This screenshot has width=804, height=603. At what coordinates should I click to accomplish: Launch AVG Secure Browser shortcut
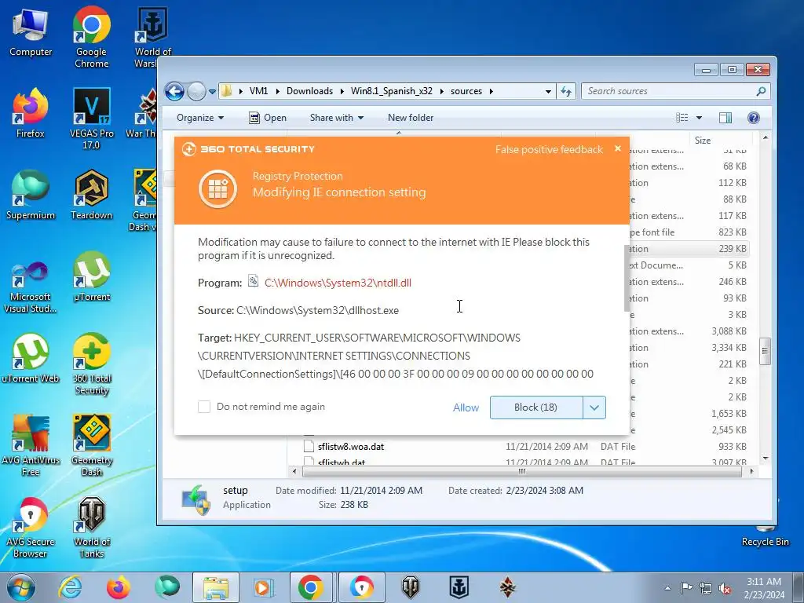coord(31,528)
